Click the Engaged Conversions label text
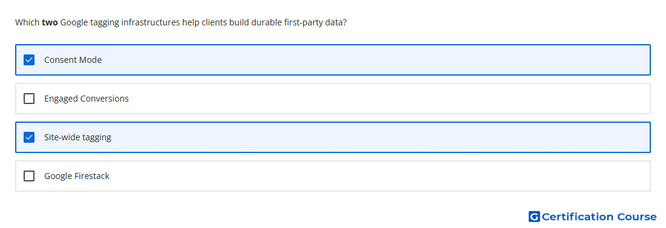This screenshot has height=228, width=666. pos(86,99)
